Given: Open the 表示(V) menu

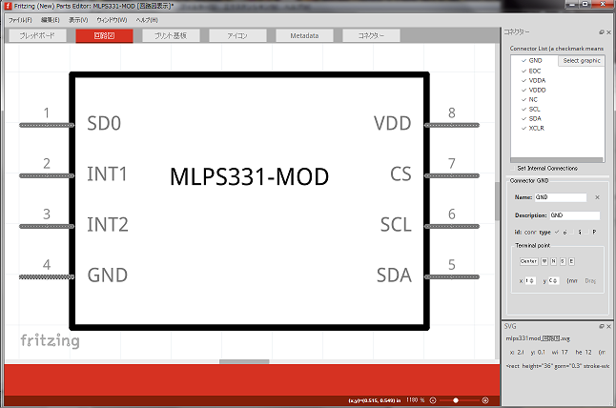Looking at the screenshot, I should (78, 20).
